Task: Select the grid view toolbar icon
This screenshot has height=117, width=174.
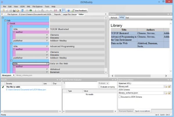Action: pos(64,10)
